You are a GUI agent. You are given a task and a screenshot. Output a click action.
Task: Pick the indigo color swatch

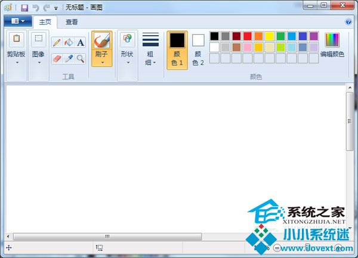303,36
